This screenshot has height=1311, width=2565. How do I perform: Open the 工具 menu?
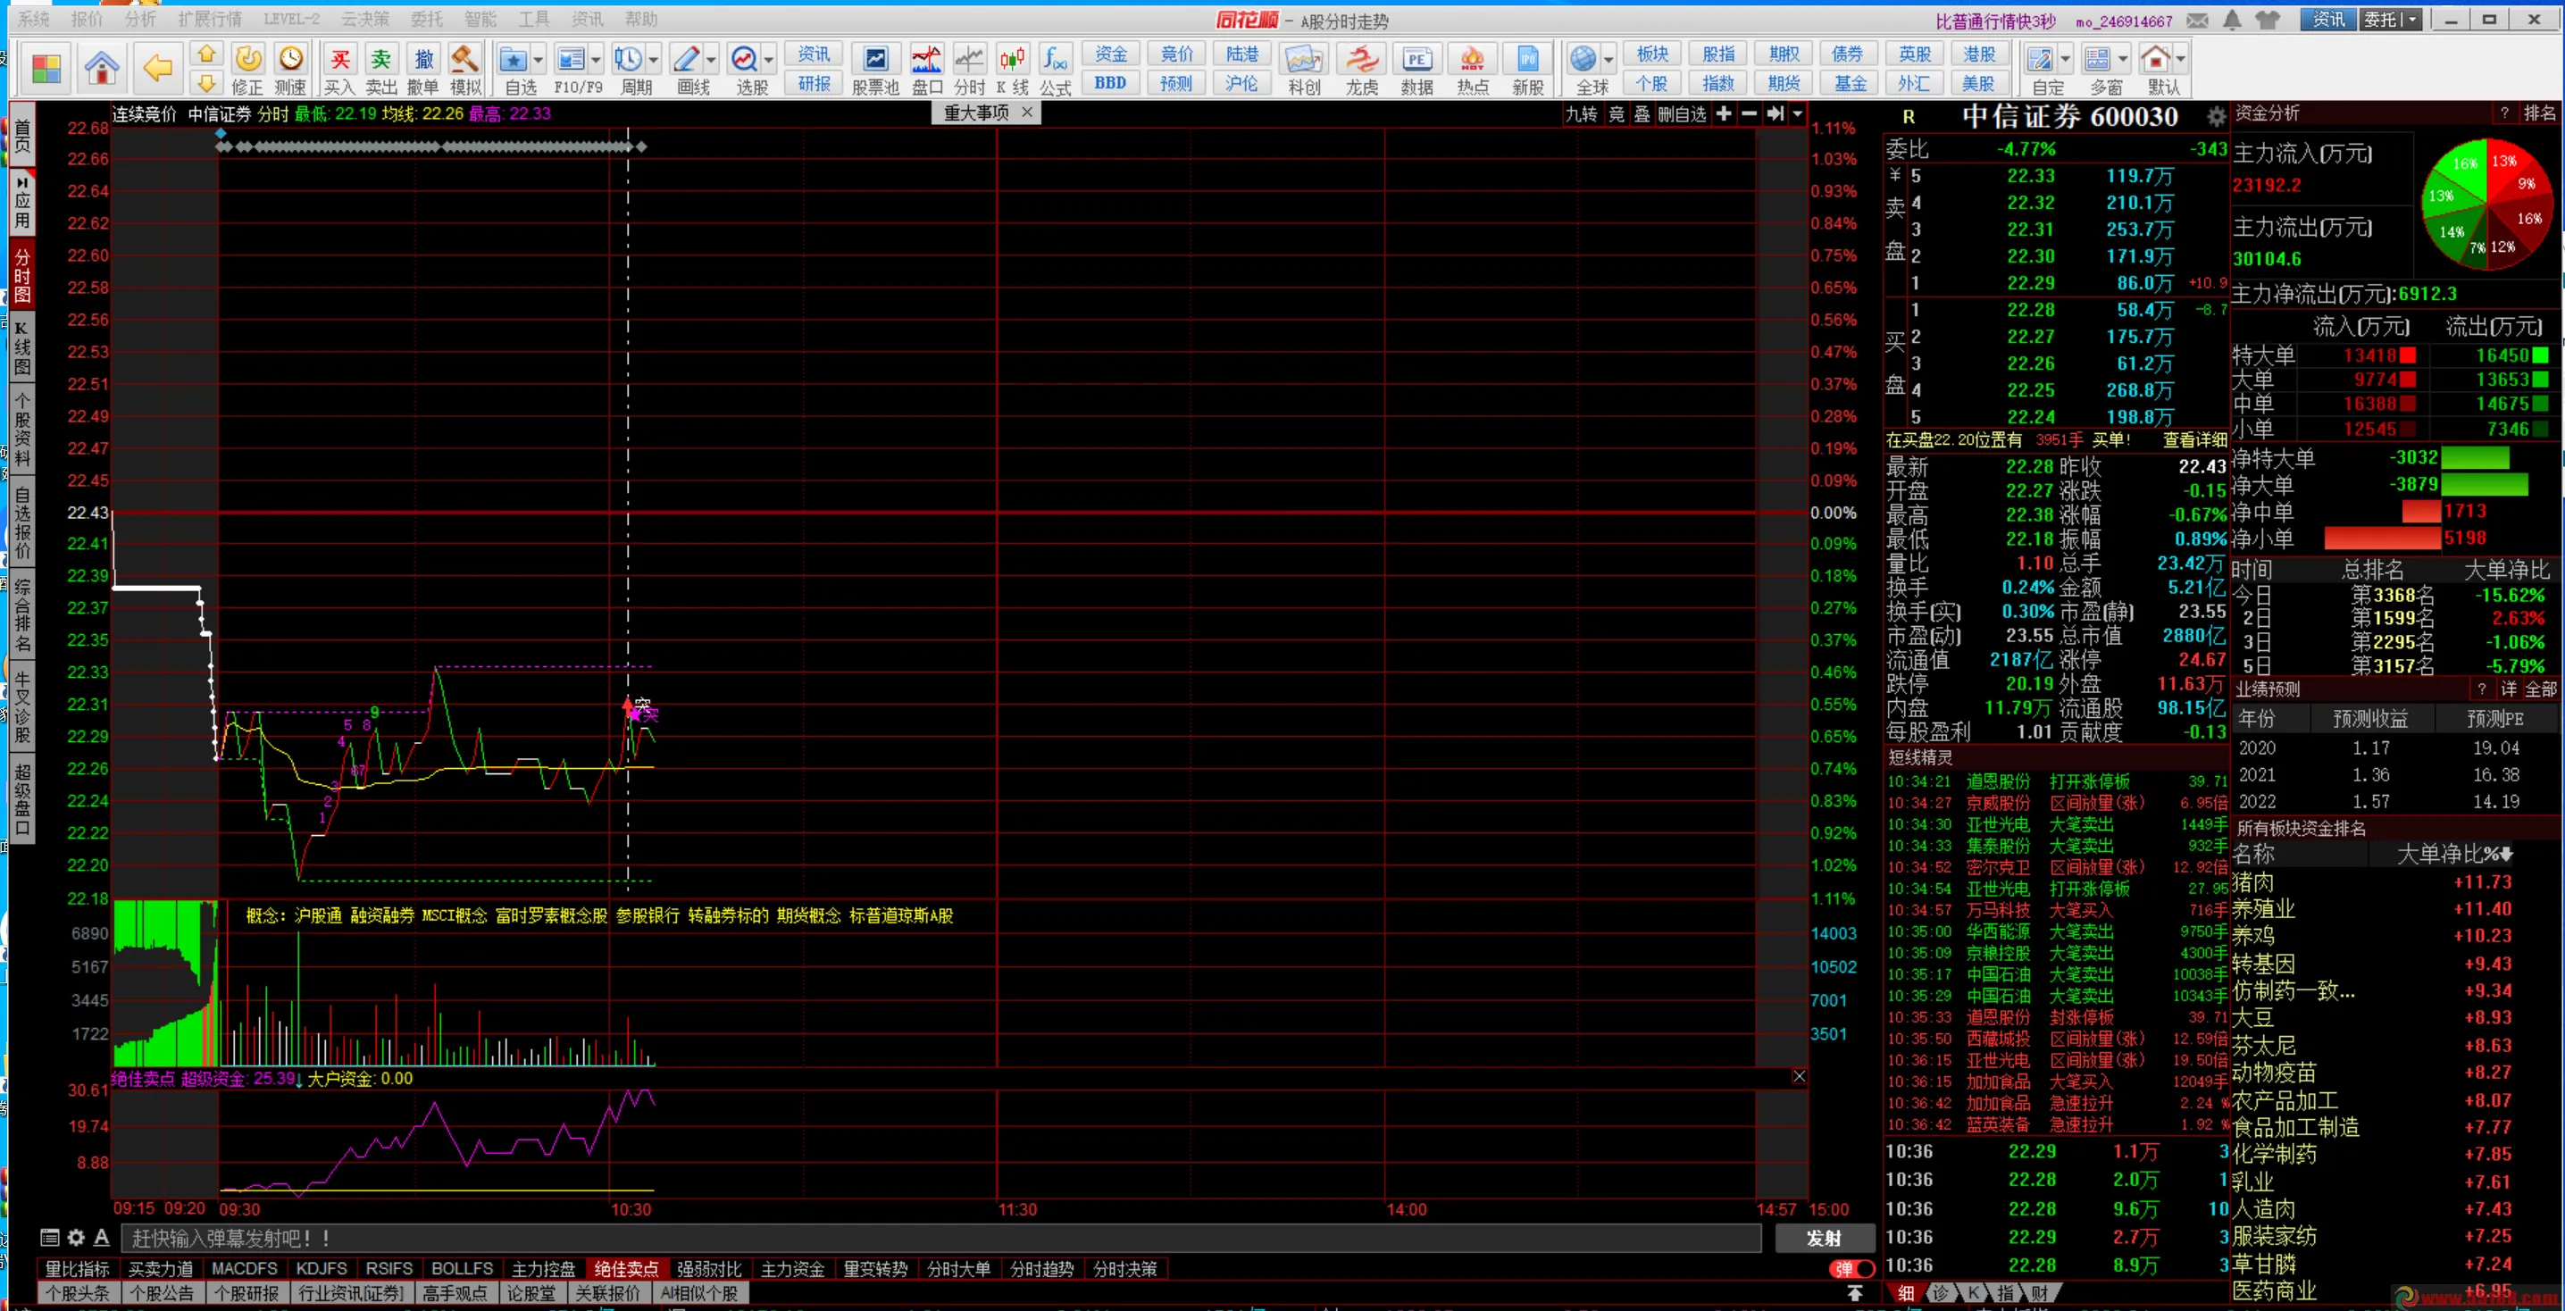point(534,19)
